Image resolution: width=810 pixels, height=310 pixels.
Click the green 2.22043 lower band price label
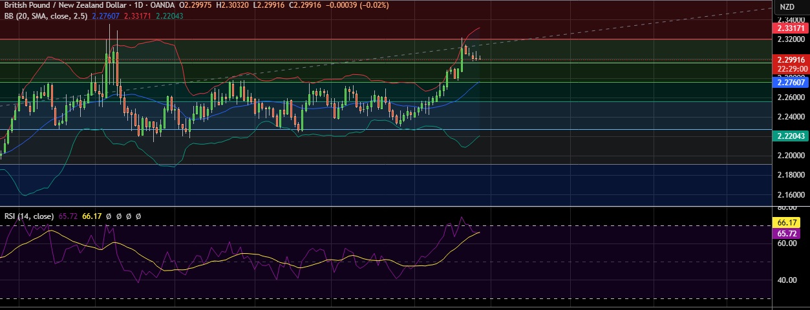point(791,136)
